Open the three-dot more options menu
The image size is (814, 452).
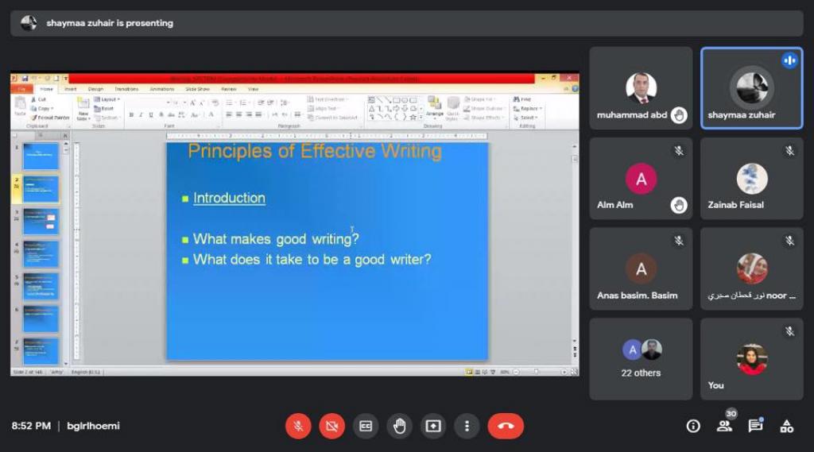(467, 426)
